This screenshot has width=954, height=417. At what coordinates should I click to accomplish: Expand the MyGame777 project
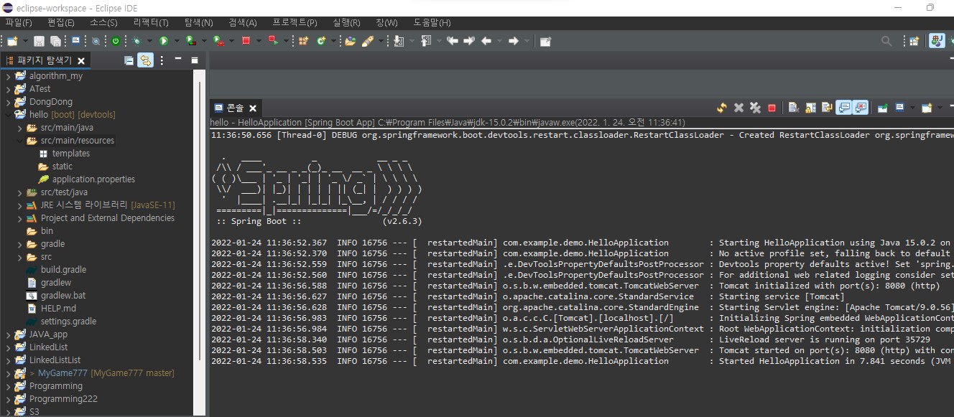pyautogui.click(x=9, y=373)
